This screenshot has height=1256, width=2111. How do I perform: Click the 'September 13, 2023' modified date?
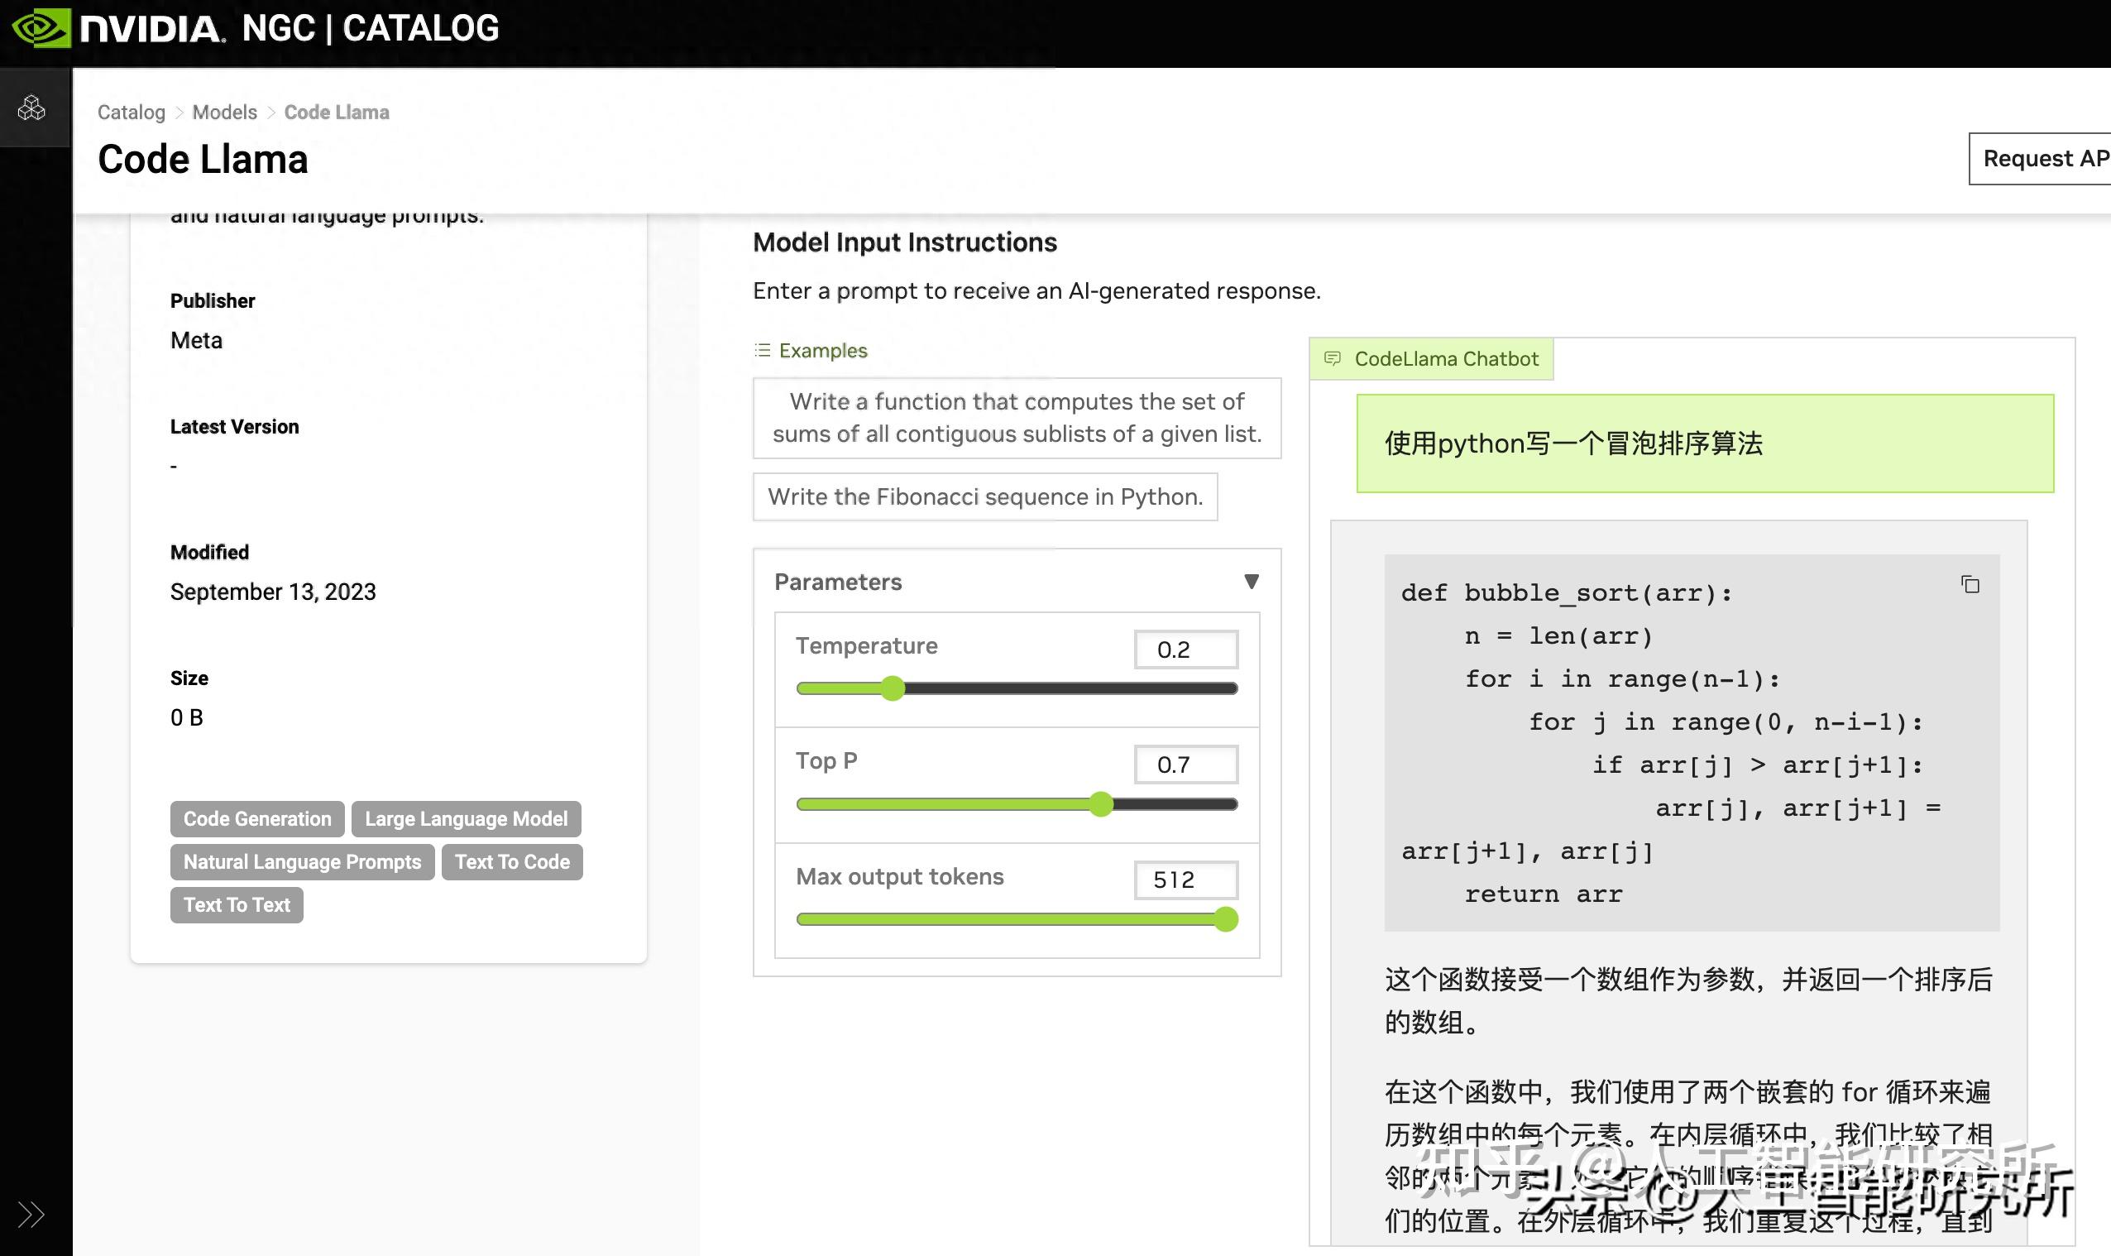pos(273,592)
